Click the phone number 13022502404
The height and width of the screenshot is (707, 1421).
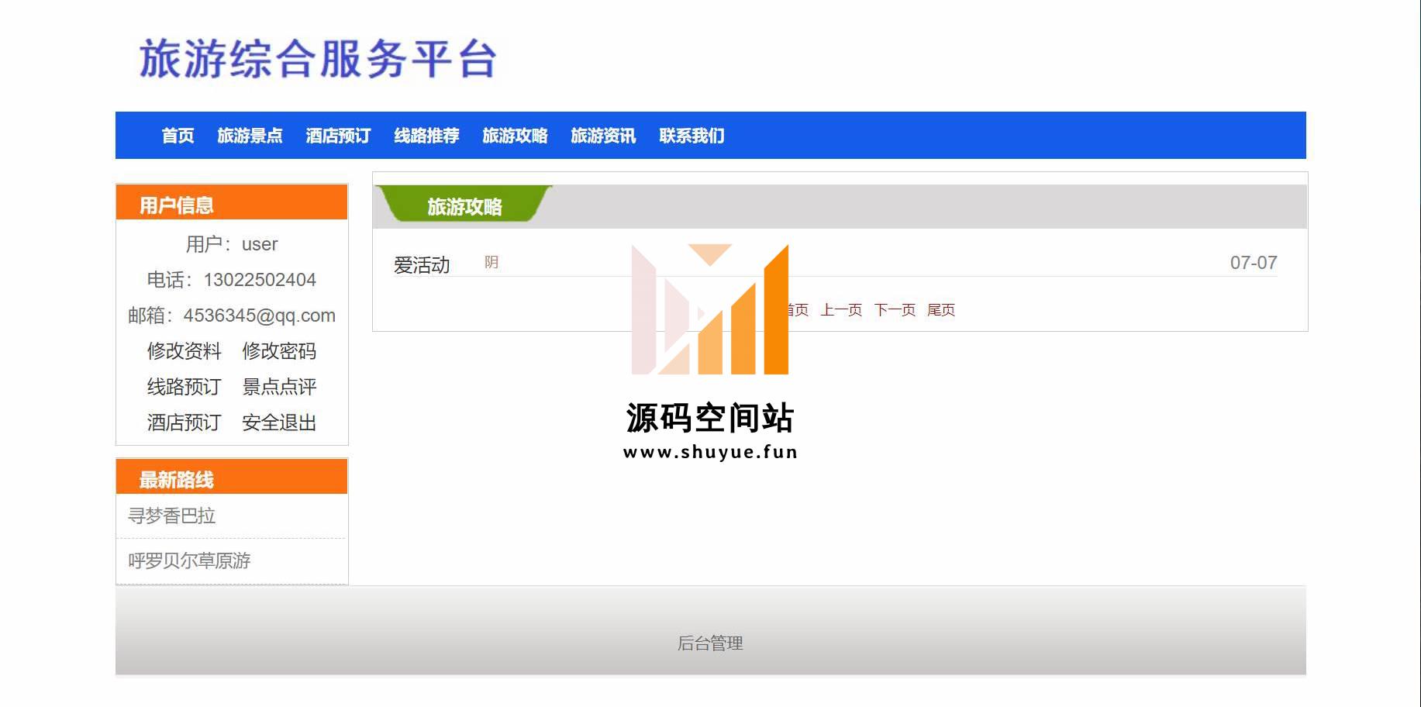click(x=260, y=280)
